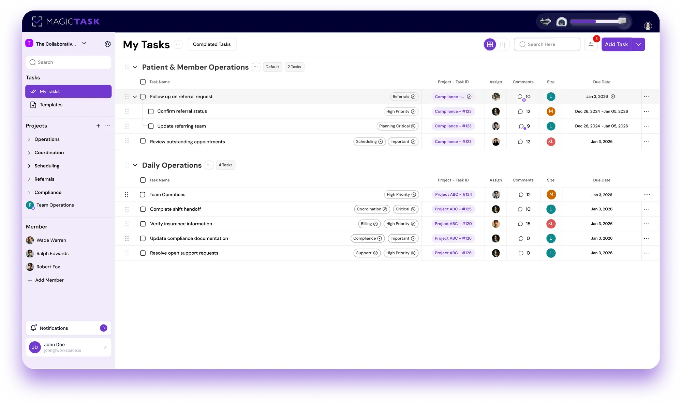Open the workspace switcher dropdown
The image size is (682, 403).
tap(84, 43)
